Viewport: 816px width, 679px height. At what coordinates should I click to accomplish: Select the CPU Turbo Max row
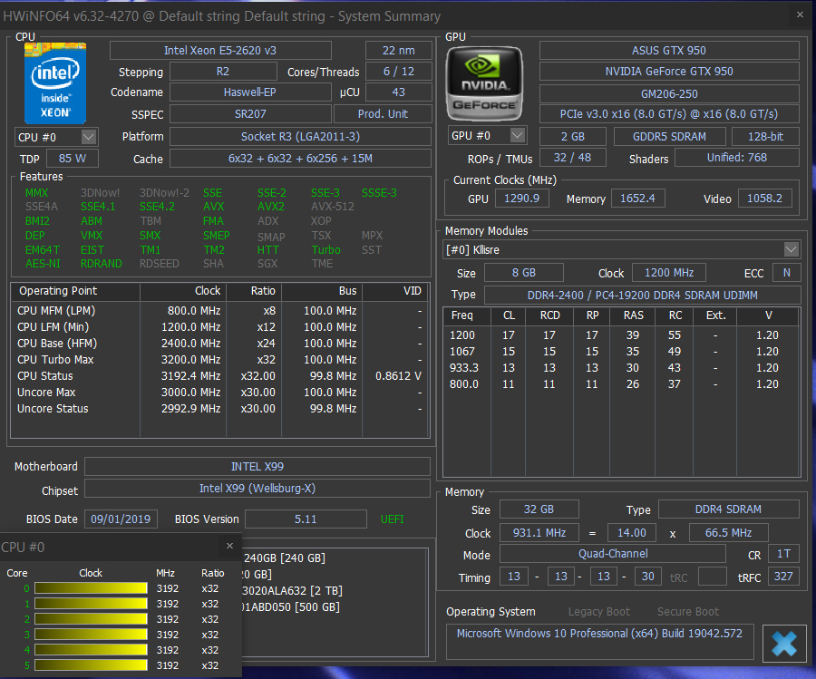[219, 360]
